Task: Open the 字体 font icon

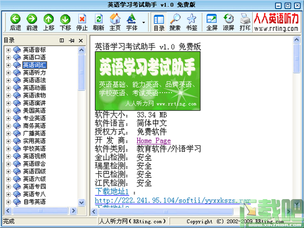Action: tap(132, 19)
